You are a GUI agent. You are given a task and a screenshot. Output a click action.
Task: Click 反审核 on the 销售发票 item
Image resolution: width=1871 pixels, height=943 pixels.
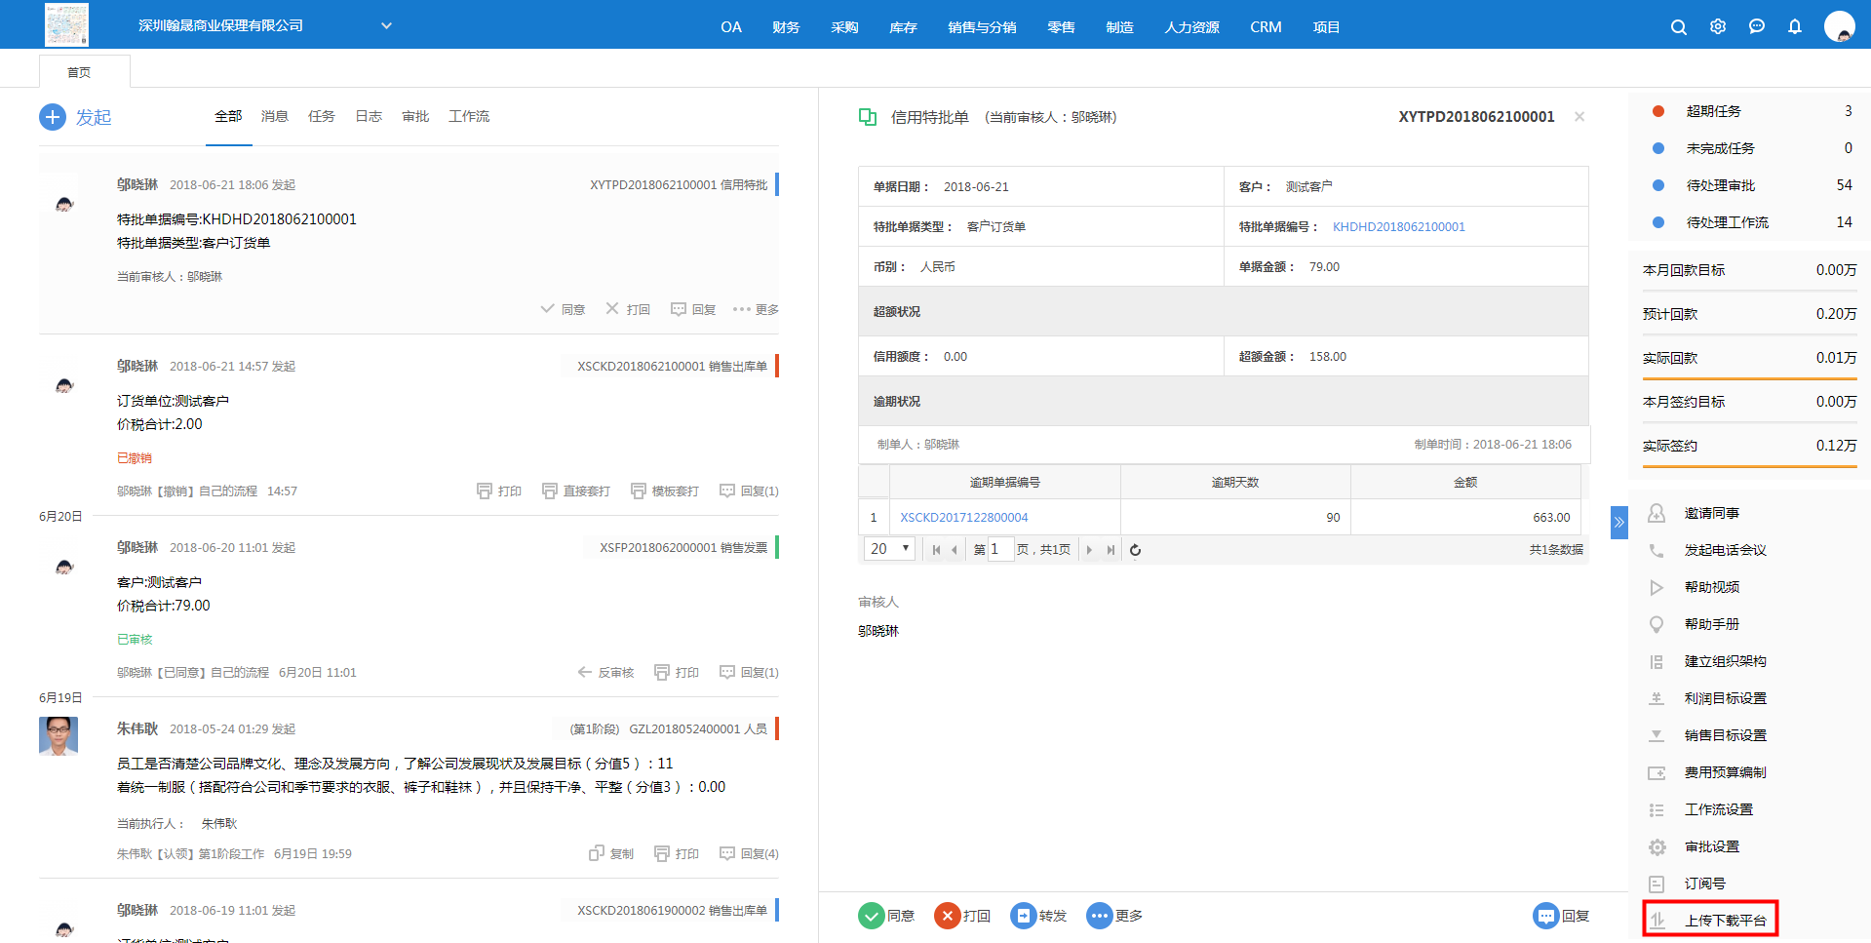click(605, 672)
